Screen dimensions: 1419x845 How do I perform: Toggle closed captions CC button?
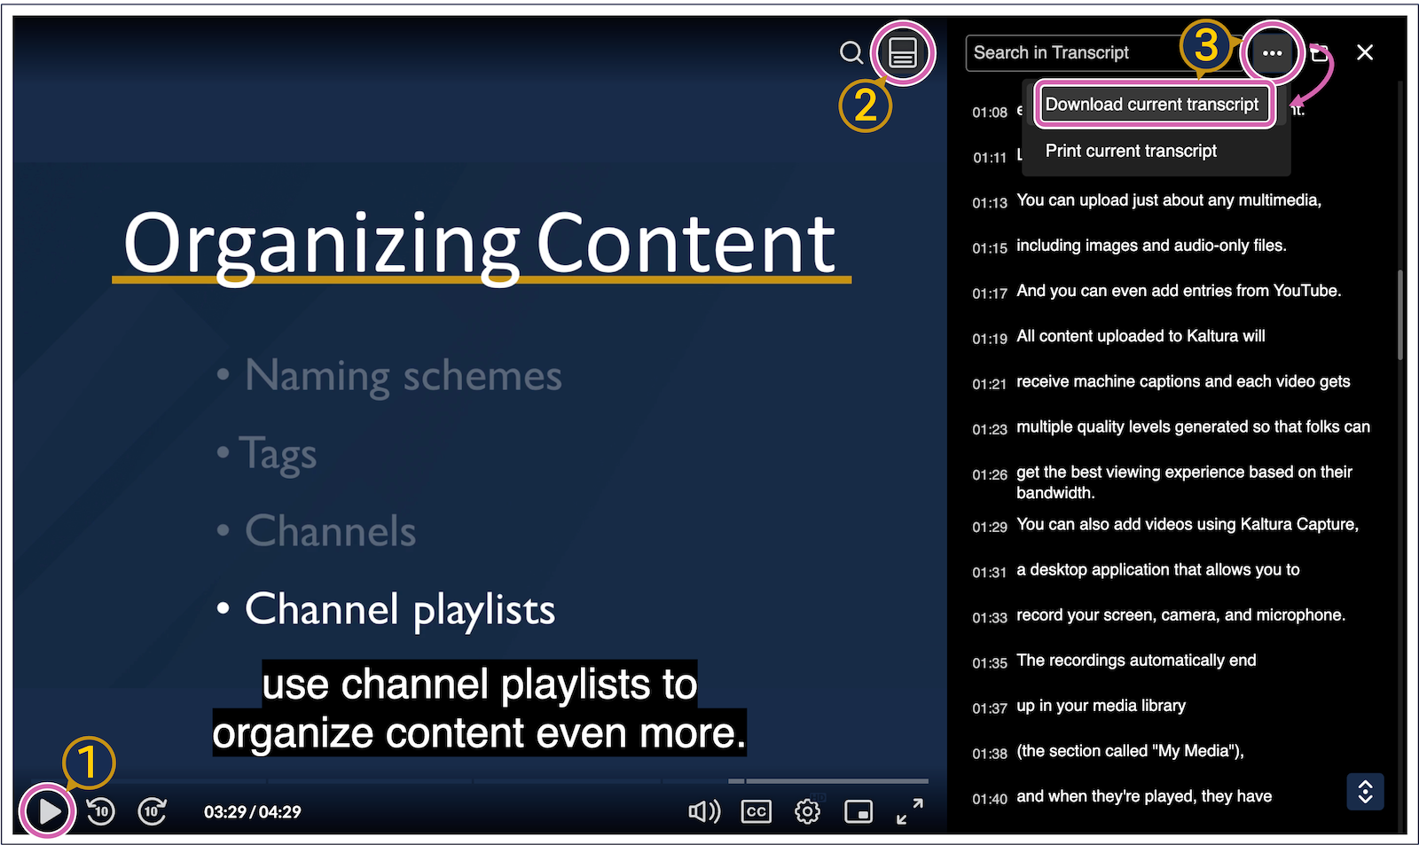(756, 810)
